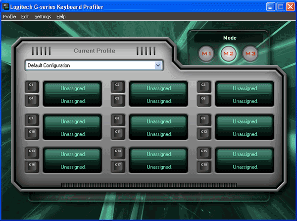Pick the Unassigned assignment for G9
This screenshot has width=297, height=221.
tap(245, 121)
